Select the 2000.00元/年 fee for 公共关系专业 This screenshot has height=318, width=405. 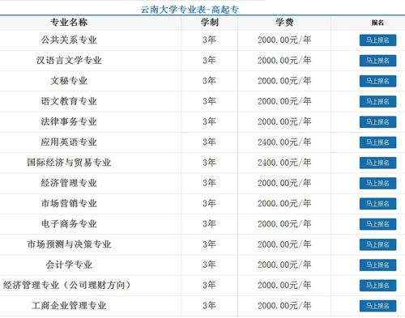pyautogui.click(x=284, y=40)
